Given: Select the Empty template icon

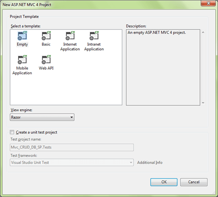Looking at the screenshot, I should point(22,36).
